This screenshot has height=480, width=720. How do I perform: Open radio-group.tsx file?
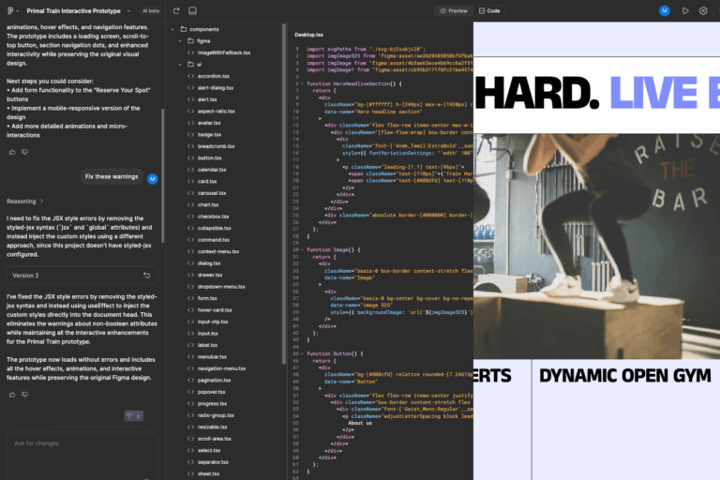point(216,415)
